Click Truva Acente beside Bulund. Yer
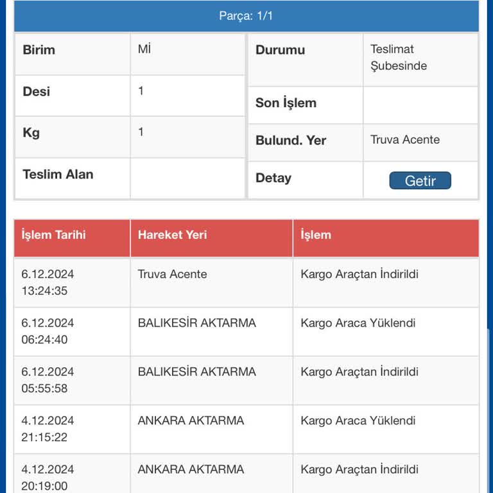The height and width of the screenshot is (493, 493). [405, 140]
